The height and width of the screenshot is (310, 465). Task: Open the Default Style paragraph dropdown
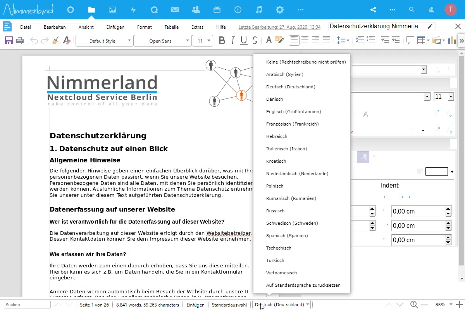(105, 41)
